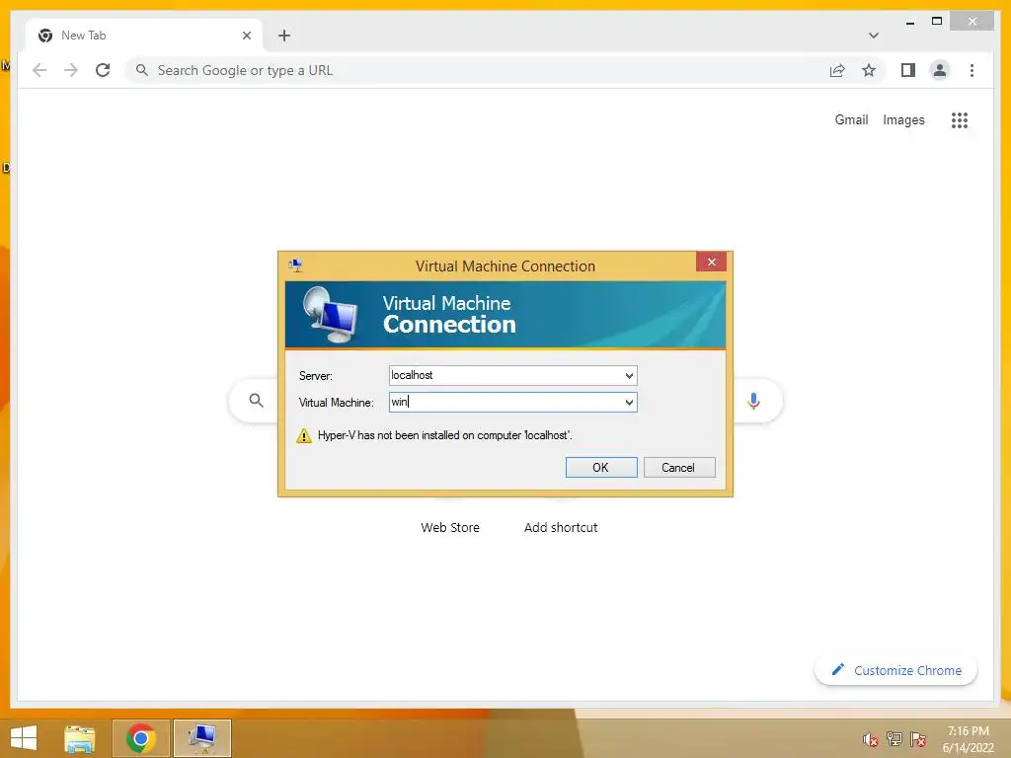The image size is (1011, 758).
Task: Bookmark this tab with the star icon
Action: pyautogui.click(x=869, y=70)
